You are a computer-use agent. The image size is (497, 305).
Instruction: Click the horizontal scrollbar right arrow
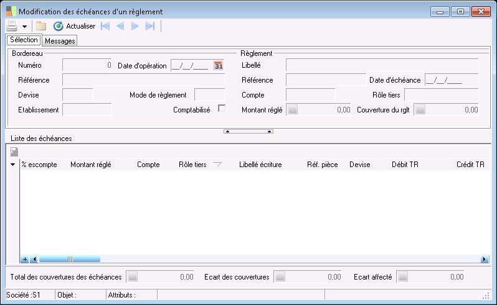tap(484, 259)
